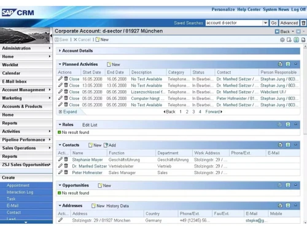Screen dimensions: 307x230
Task: Click New in the Planned Activities header
Action: (114, 64)
